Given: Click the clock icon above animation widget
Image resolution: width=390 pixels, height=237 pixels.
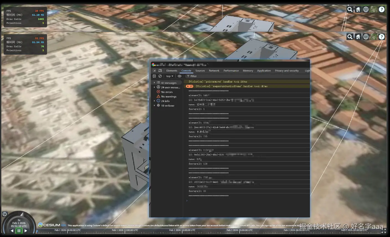Looking at the screenshot, I should tap(5, 214).
